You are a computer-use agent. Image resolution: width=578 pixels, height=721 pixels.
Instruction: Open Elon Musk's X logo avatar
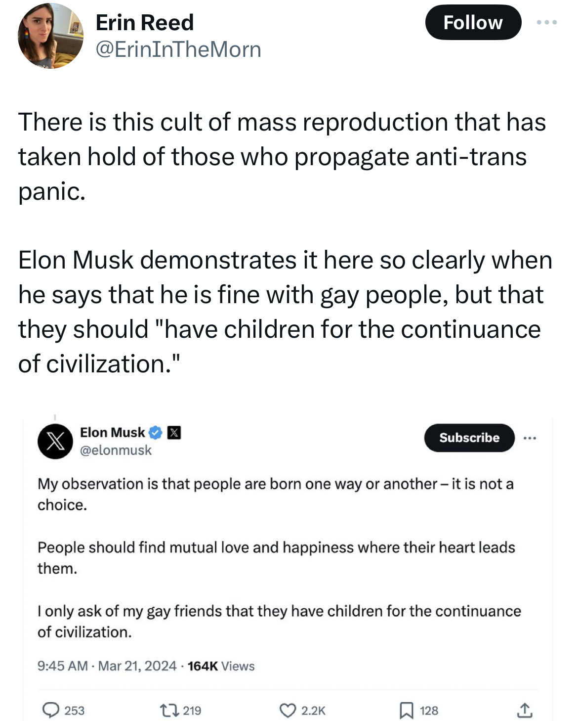[x=55, y=441]
